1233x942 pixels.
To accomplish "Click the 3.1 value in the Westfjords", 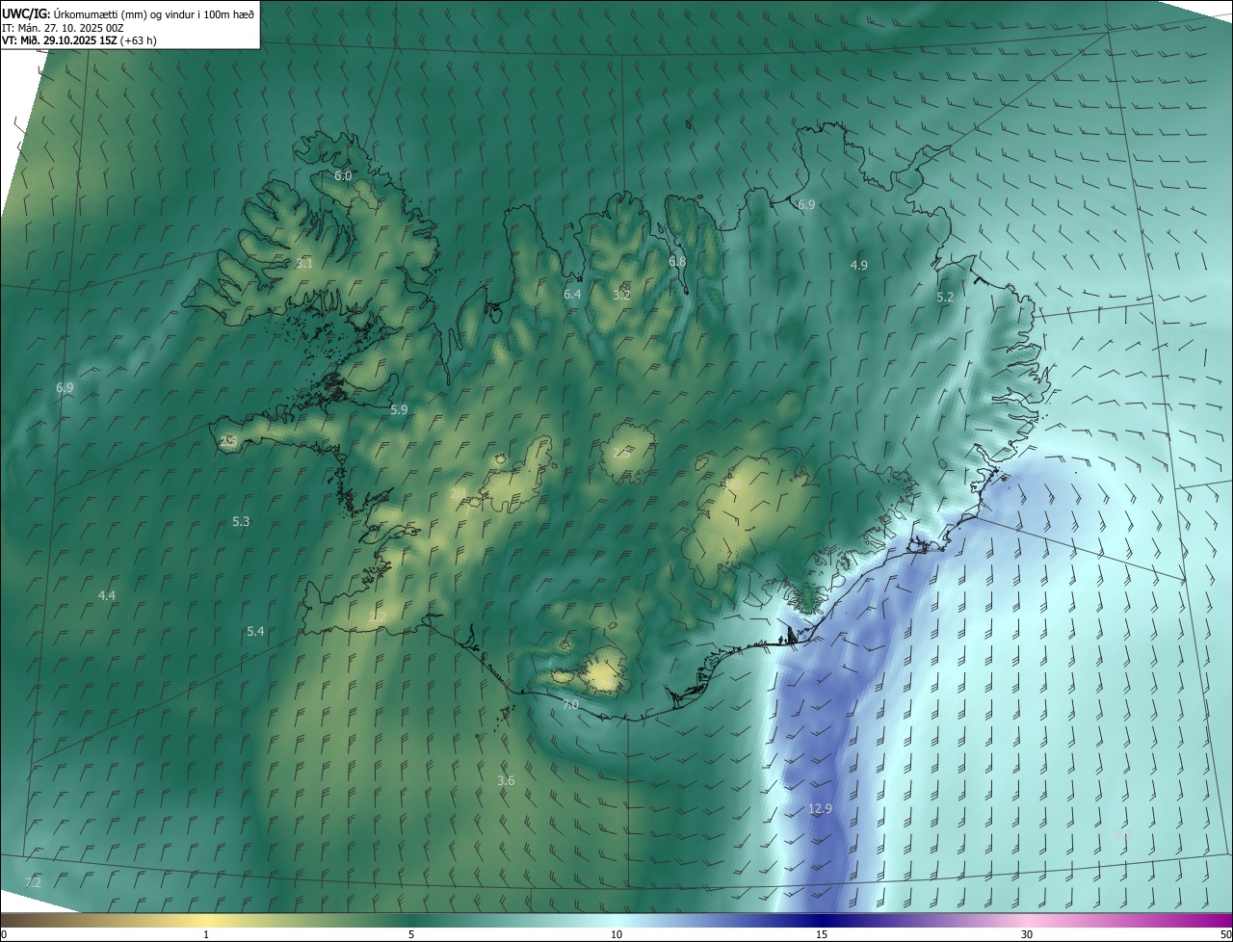I will pyautogui.click(x=304, y=263).
